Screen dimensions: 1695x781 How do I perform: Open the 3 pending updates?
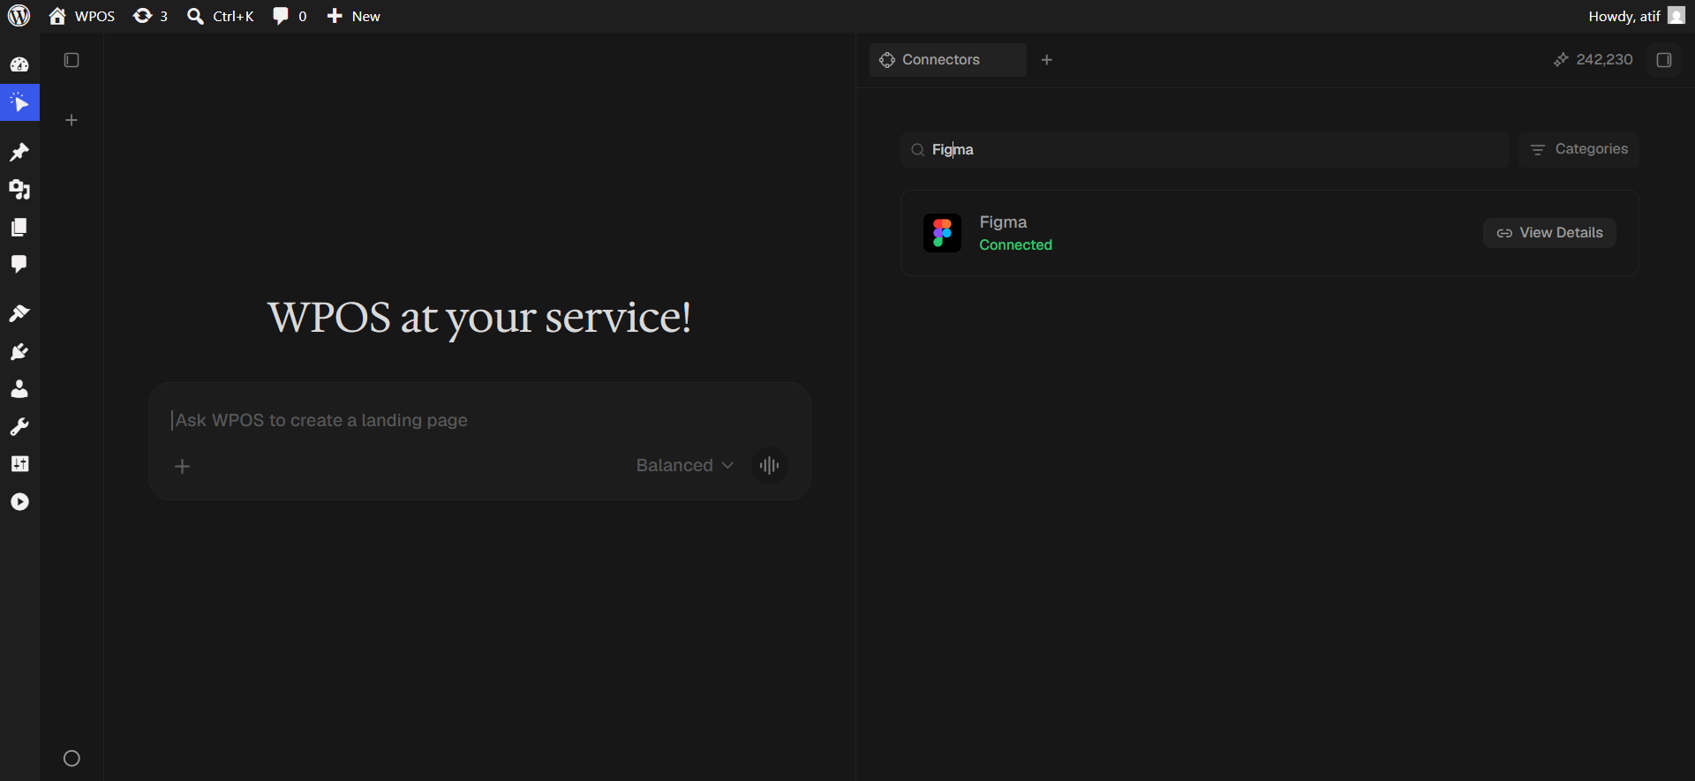(x=150, y=16)
